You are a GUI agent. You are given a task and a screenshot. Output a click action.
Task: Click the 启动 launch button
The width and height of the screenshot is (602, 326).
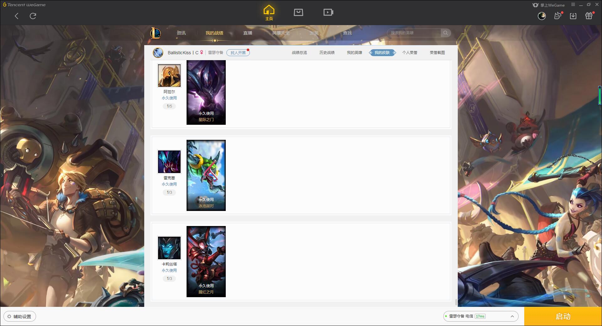tap(563, 317)
